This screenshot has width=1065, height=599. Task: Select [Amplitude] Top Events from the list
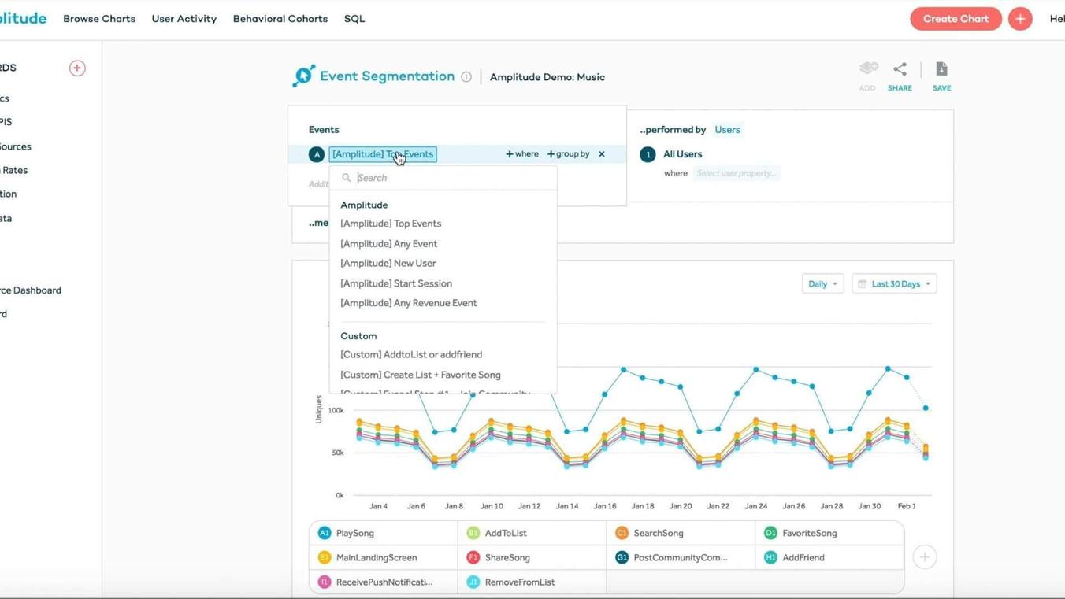(391, 224)
